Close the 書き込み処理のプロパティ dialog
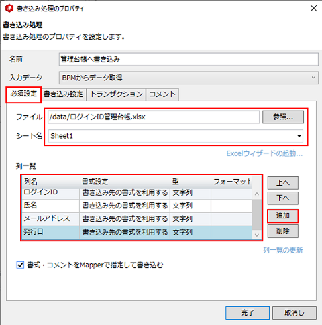The width and height of the screenshot is (322, 325). (313, 9)
